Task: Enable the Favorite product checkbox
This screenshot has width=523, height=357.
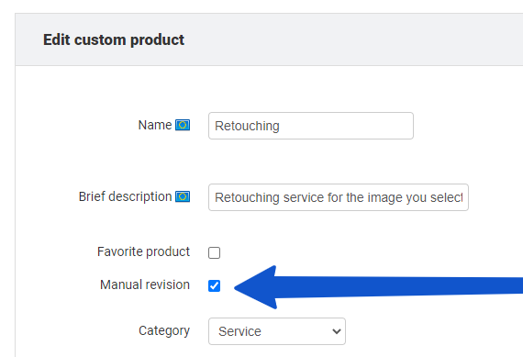Action: click(x=214, y=252)
